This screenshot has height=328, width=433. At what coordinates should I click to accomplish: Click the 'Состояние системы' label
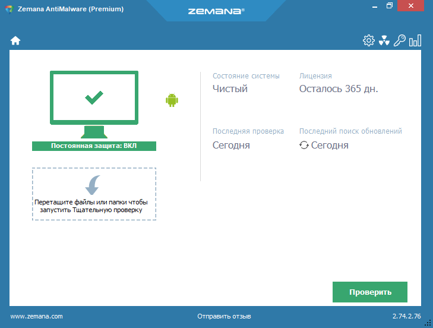(246, 76)
